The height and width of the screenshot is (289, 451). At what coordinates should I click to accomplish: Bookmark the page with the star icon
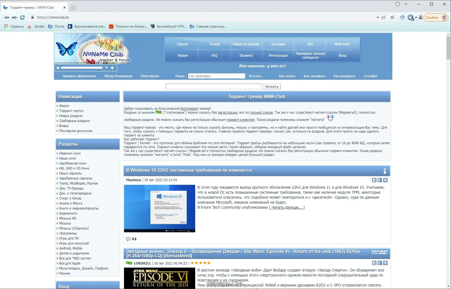[x=392, y=18]
